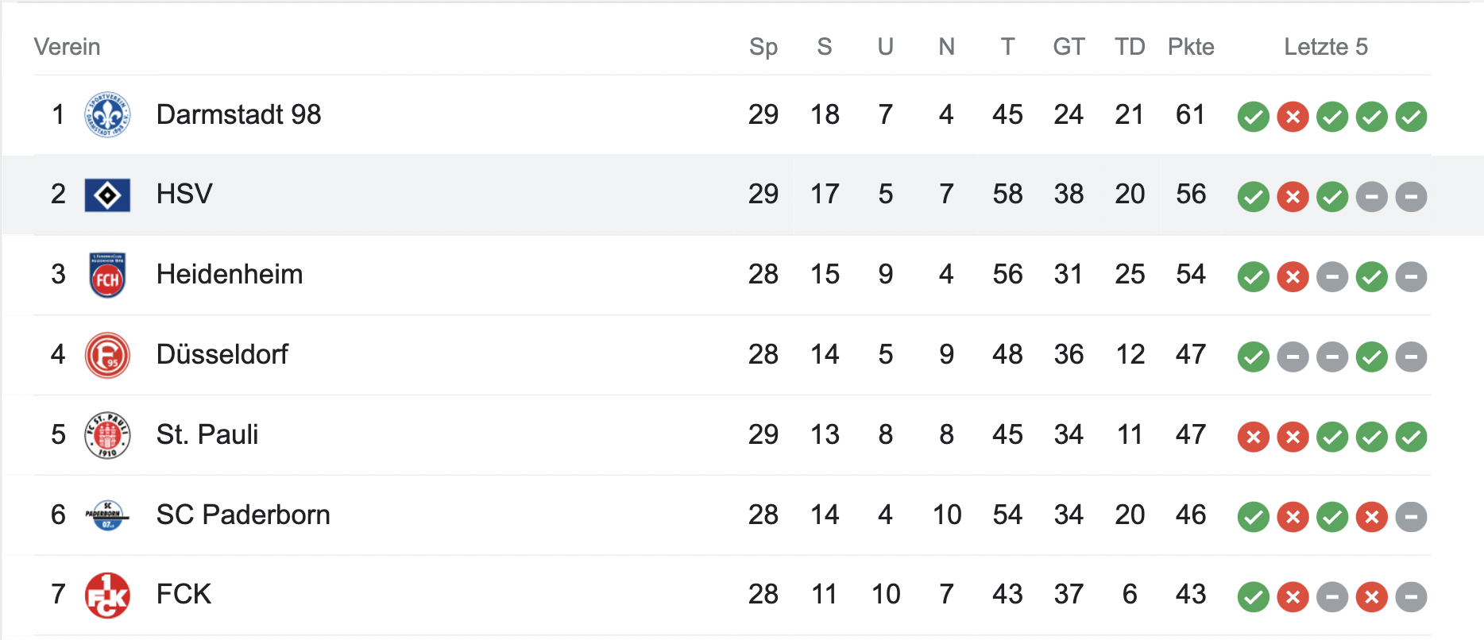The image size is (1484, 640).
Task: Click the FCK red circular logo
Action: point(107,596)
